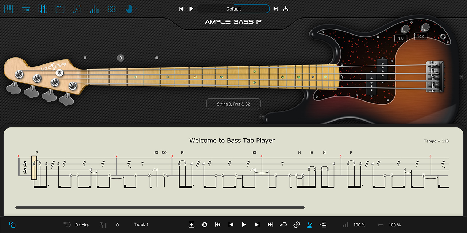Screen dimensions: 467x233
Task: Click the capo position 0 marker
Action: pos(121,58)
